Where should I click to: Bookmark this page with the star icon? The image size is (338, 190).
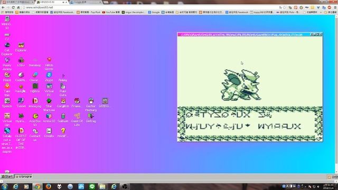[284, 7]
